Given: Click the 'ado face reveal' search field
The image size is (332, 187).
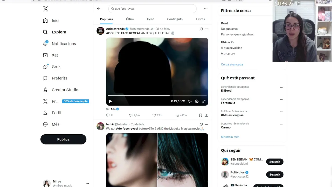Looking at the screenshot, I should (x=153, y=9).
